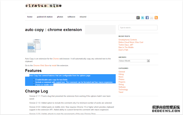Click the Auto Copy clipboard image
The width and height of the screenshot is (183, 115).
[x=34, y=46]
